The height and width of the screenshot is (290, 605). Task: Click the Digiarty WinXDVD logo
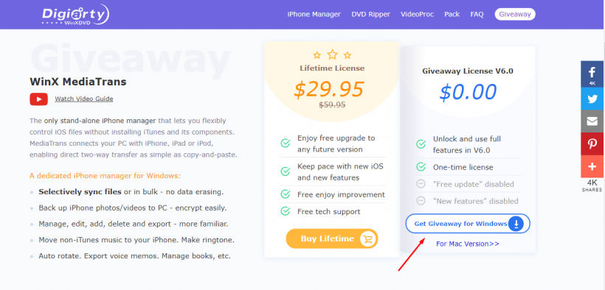coord(75,15)
